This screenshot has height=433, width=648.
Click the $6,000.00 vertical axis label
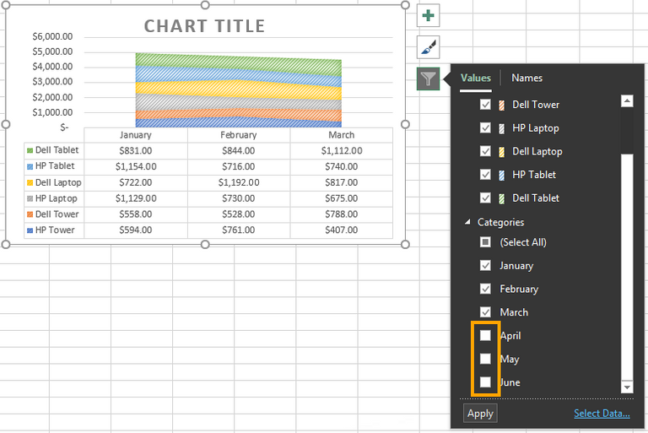tap(52, 37)
